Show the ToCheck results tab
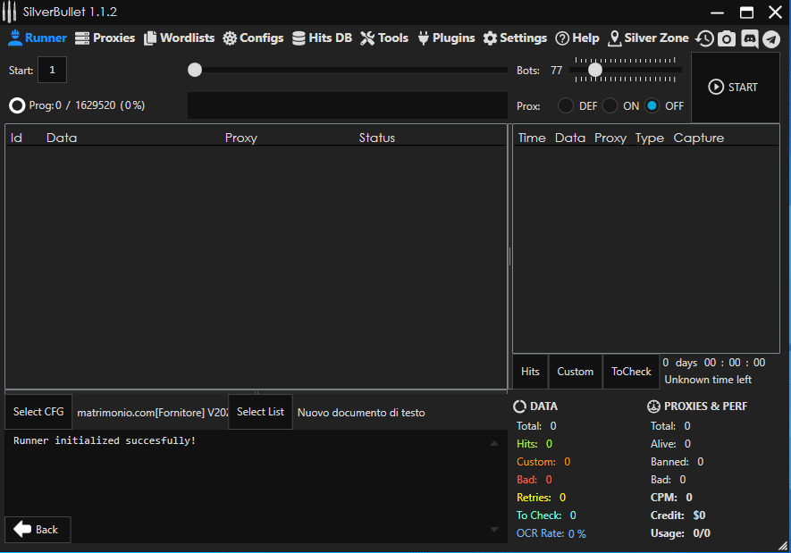 (631, 372)
